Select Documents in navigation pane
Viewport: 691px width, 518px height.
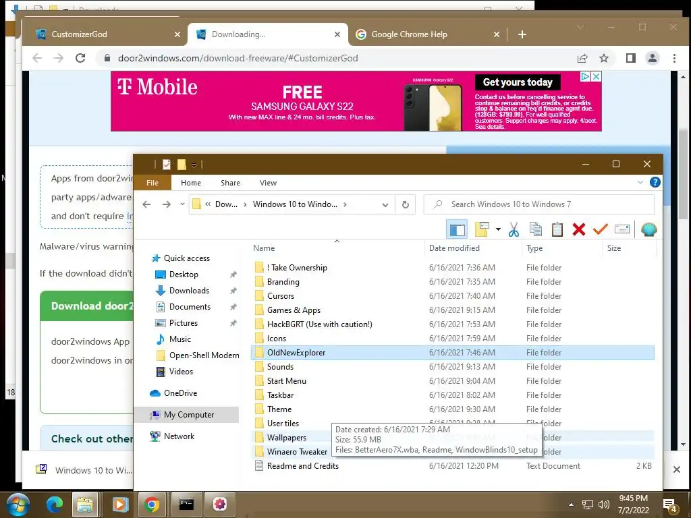(x=190, y=307)
